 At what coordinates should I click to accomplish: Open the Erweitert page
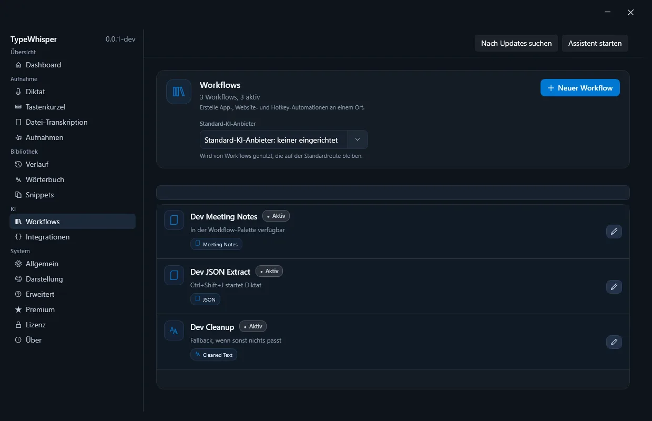pyautogui.click(x=73, y=294)
